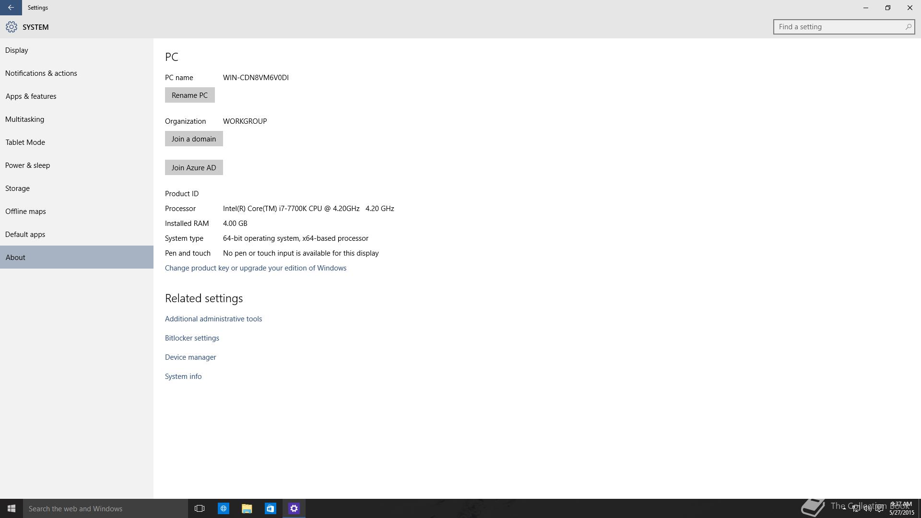Go to Multitasking settings
This screenshot has width=921, height=518.
pyautogui.click(x=77, y=119)
